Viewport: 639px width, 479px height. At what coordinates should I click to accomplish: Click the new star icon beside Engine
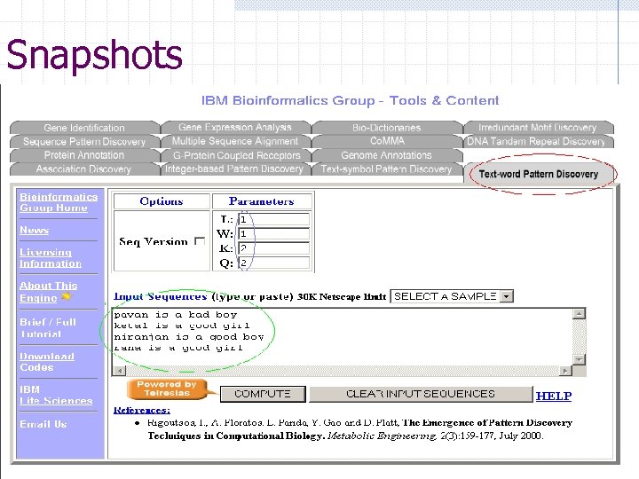pyautogui.click(x=66, y=296)
